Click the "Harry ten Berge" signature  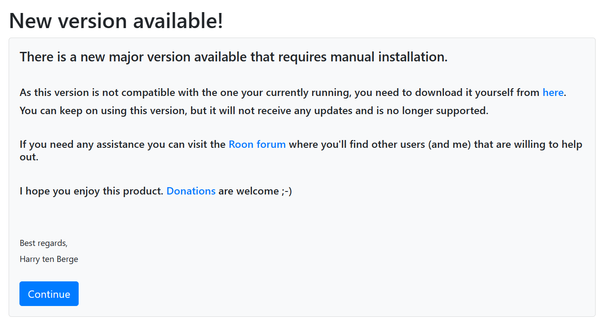49,260
